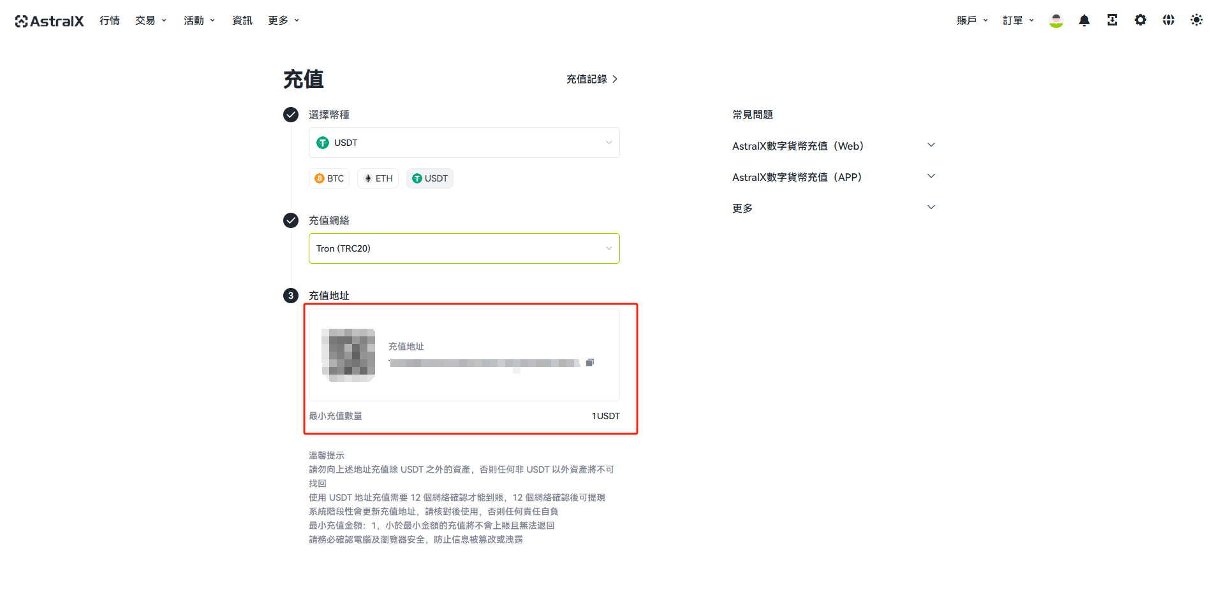Open the user avatar profile icon
This screenshot has height=602, width=1210.
[x=1056, y=20]
